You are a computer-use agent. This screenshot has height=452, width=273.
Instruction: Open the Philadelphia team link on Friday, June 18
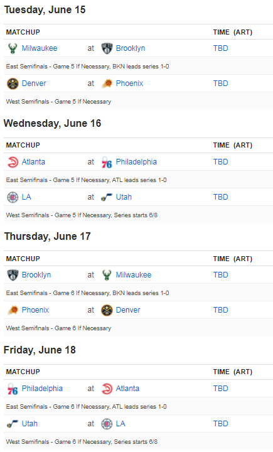pyautogui.click(x=42, y=389)
